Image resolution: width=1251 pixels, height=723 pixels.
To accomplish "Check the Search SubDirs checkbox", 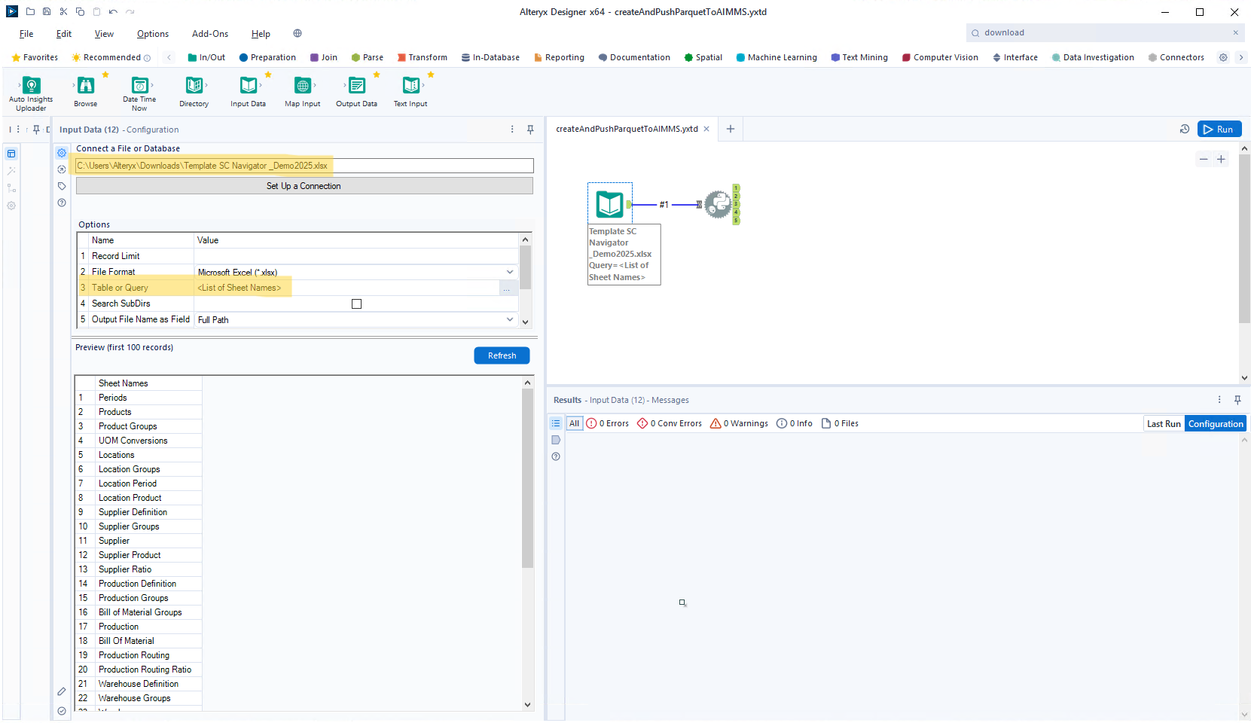I will (356, 304).
